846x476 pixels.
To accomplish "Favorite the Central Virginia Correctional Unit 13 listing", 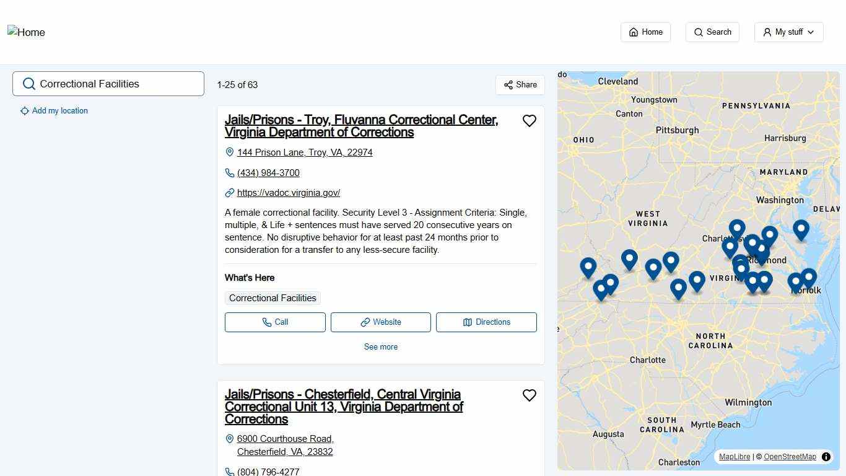I will pos(530,395).
